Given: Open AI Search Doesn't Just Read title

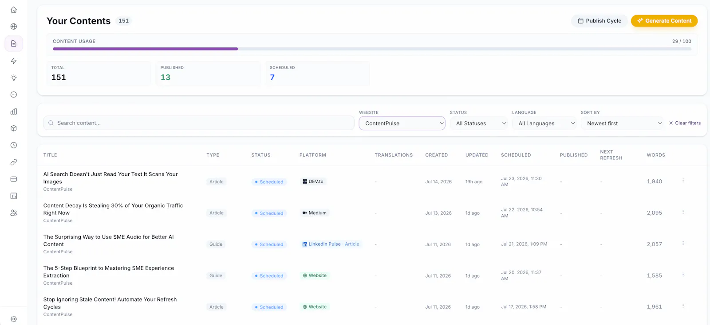Looking at the screenshot, I should pyautogui.click(x=110, y=178).
